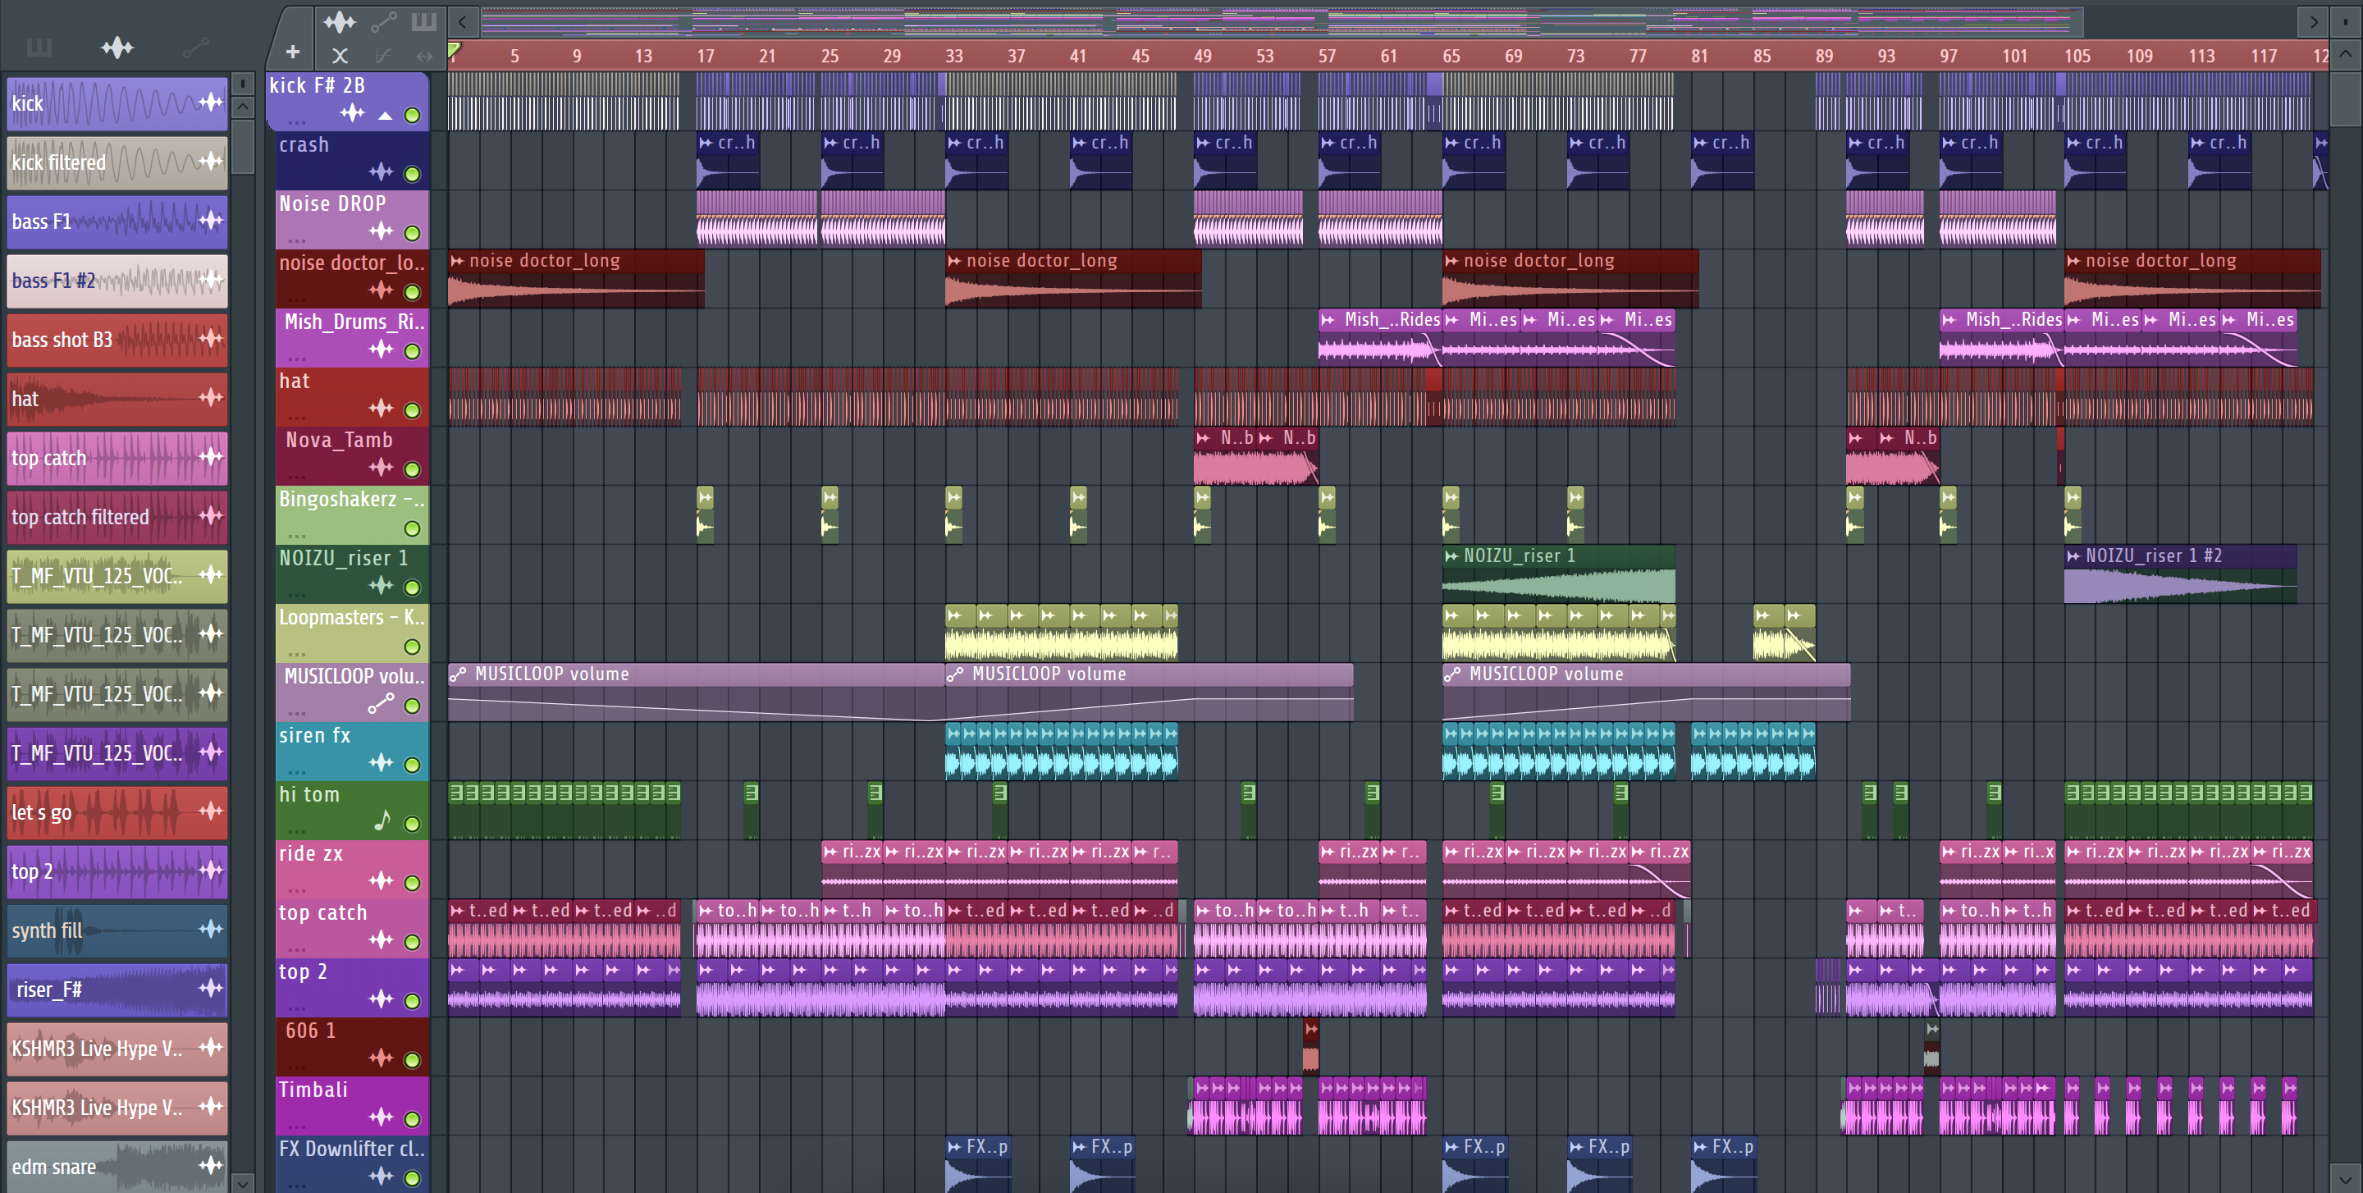Mute the FX Downlifter track
The width and height of the screenshot is (2363, 1193).
(x=413, y=1177)
